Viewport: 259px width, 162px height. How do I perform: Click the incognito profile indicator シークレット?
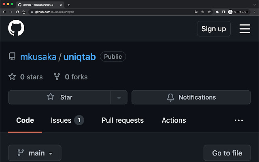[238, 12]
